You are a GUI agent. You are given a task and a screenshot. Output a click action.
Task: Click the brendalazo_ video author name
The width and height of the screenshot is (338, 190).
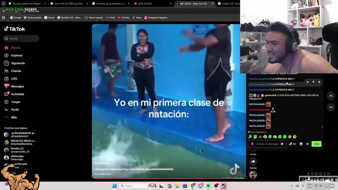coord(102,163)
